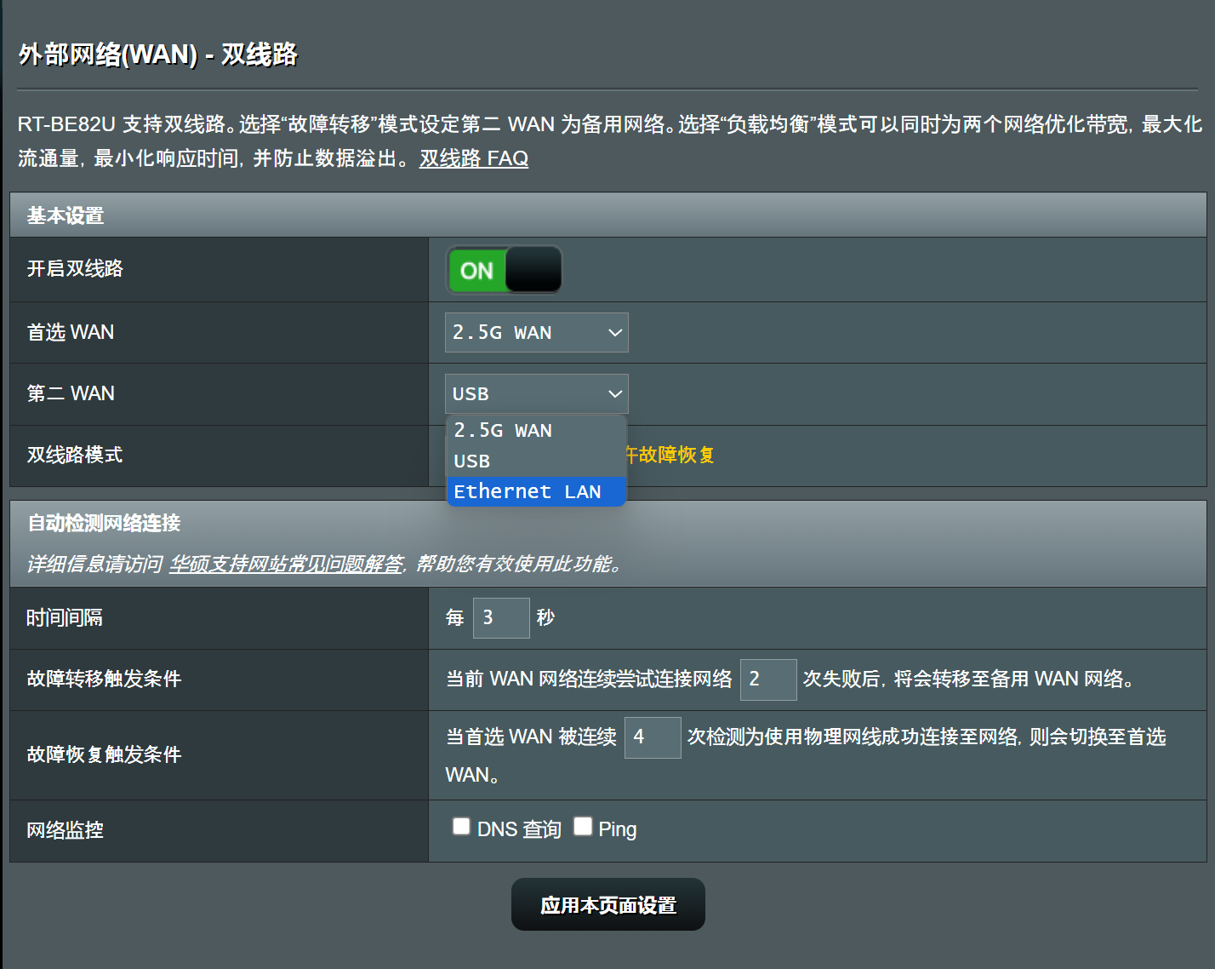Click the 故障恢复触发条件 count field
1215x969 pixels.
coord(652,737)
